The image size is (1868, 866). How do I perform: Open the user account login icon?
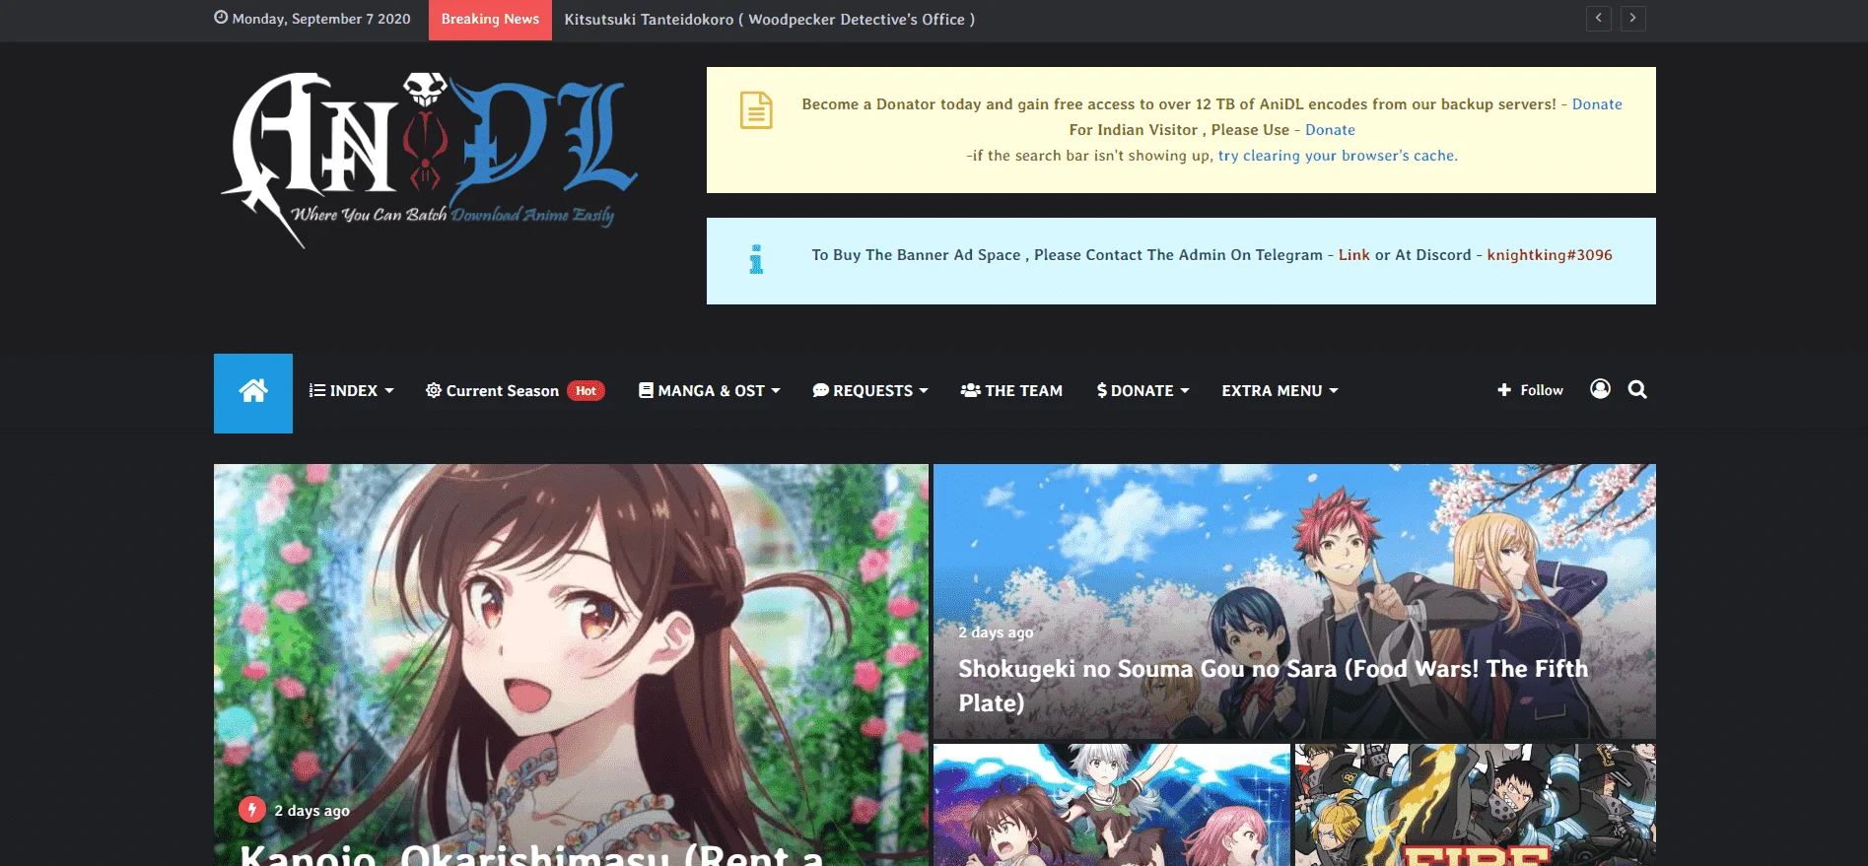coord(1600,389)
